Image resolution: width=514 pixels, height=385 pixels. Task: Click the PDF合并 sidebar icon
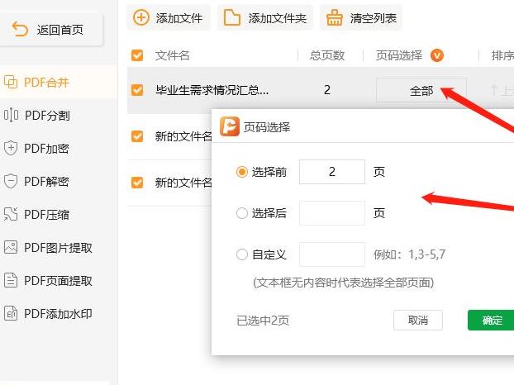[11, 82]
